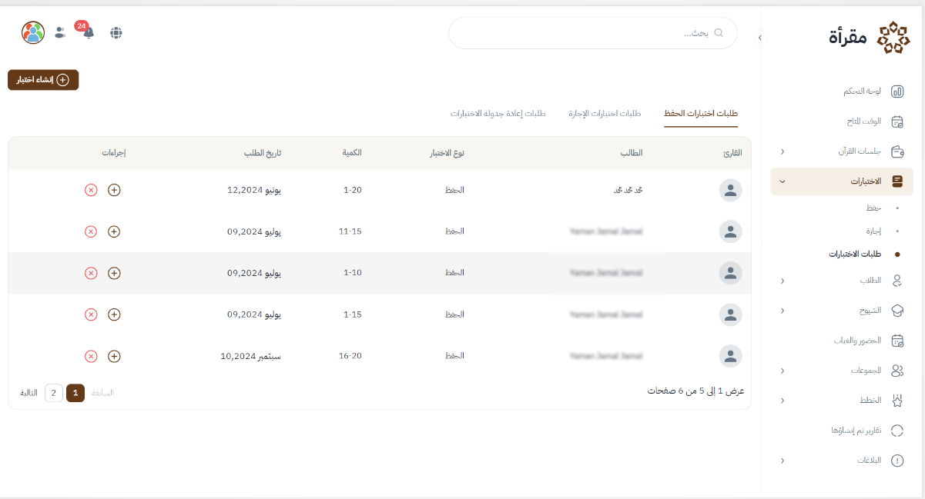Open لوحة التحكم dashboard in the sidebar
Image resolution: width=925 pixels, height=499 pixels.
[862, 91]
